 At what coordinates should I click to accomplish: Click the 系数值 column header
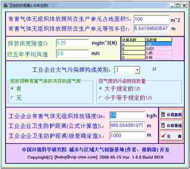159,39
